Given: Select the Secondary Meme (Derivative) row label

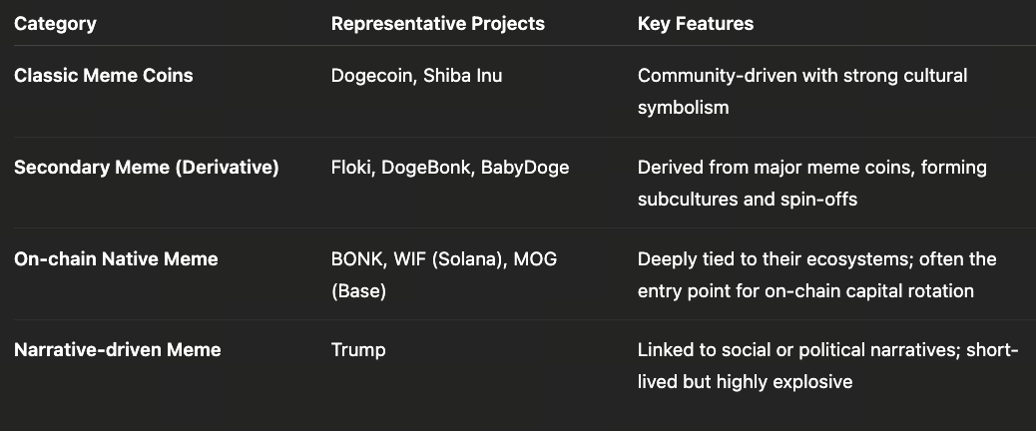Looking at the screenshot, I should tap(146, 168).
